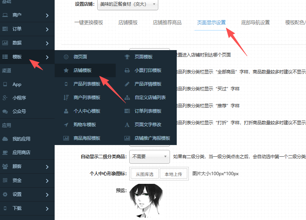Expand the 商户 sidebar chevron
Image resolution: width=306 pixels, height=220 pixels.
[47, 15]
